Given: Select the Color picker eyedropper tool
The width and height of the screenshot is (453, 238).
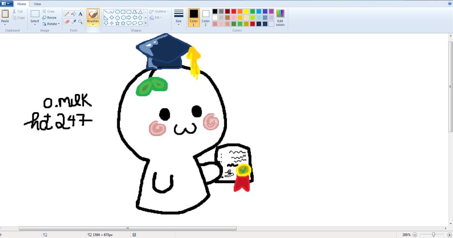Looking at the screenshot, I should pyautogui.click(x=74, y=22).
